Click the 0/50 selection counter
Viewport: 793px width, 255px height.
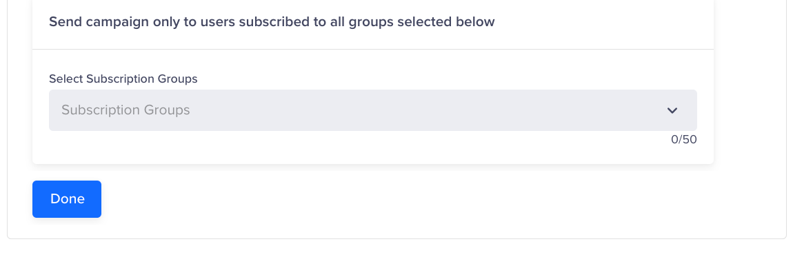point(684,140)
